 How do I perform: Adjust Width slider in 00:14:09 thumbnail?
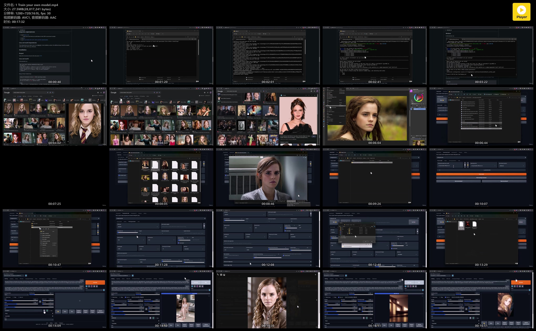click(x=21, y=301)
